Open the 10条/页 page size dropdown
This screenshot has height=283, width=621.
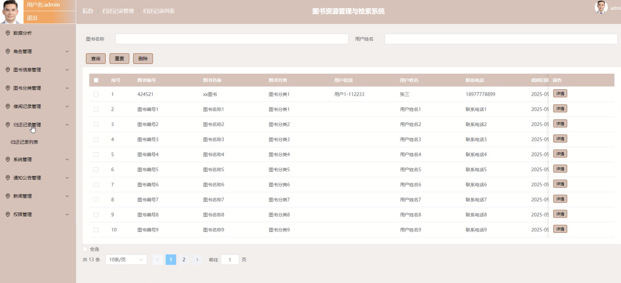point(126,260)
